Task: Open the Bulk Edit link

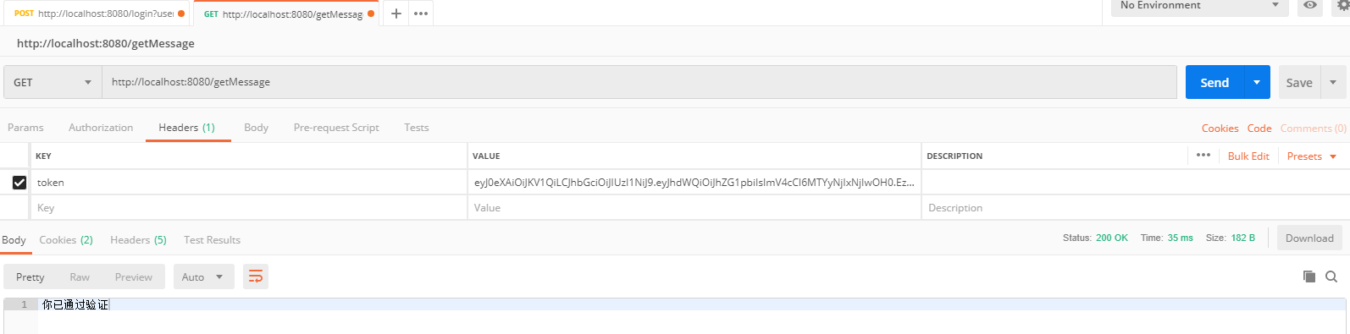Action: pos(1248,156)
